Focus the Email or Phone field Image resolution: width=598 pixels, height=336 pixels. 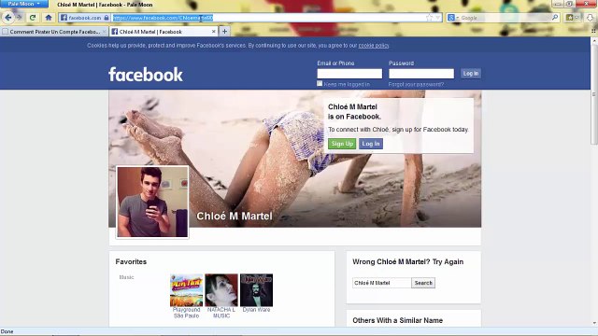pyautogui.click(x=349, y=74)
